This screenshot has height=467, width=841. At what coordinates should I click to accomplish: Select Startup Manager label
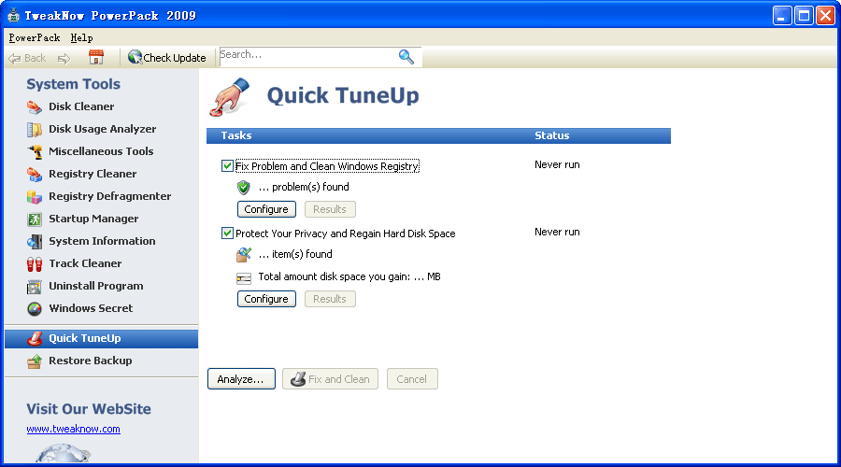point(93,219)
